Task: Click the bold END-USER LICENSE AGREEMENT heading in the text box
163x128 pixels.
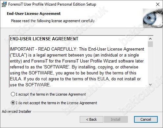Action: click(x=44, y=39)
